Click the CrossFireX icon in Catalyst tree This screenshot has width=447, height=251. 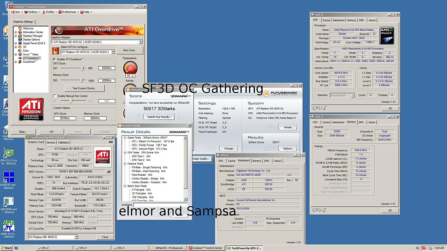point(20,62)
